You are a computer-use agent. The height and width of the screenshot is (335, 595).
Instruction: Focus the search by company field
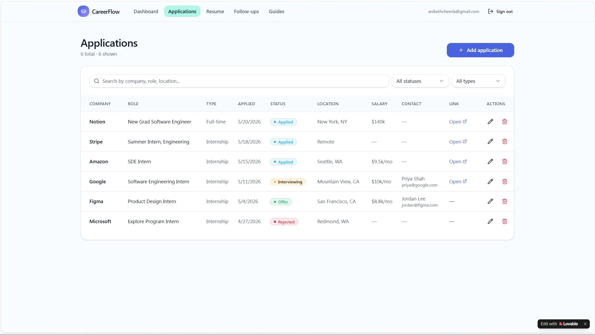pos(239,81)
